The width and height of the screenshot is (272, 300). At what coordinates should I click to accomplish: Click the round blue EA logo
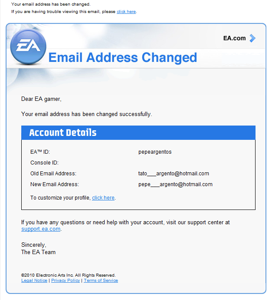28,46
